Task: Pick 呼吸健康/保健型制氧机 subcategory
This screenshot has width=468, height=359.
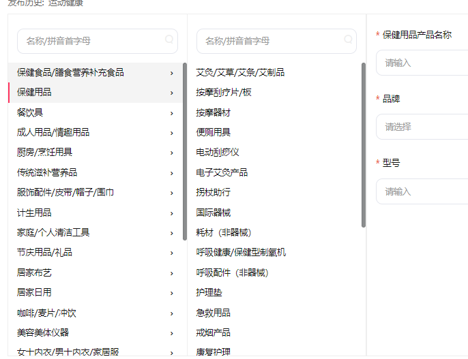Action: (241, 252)
